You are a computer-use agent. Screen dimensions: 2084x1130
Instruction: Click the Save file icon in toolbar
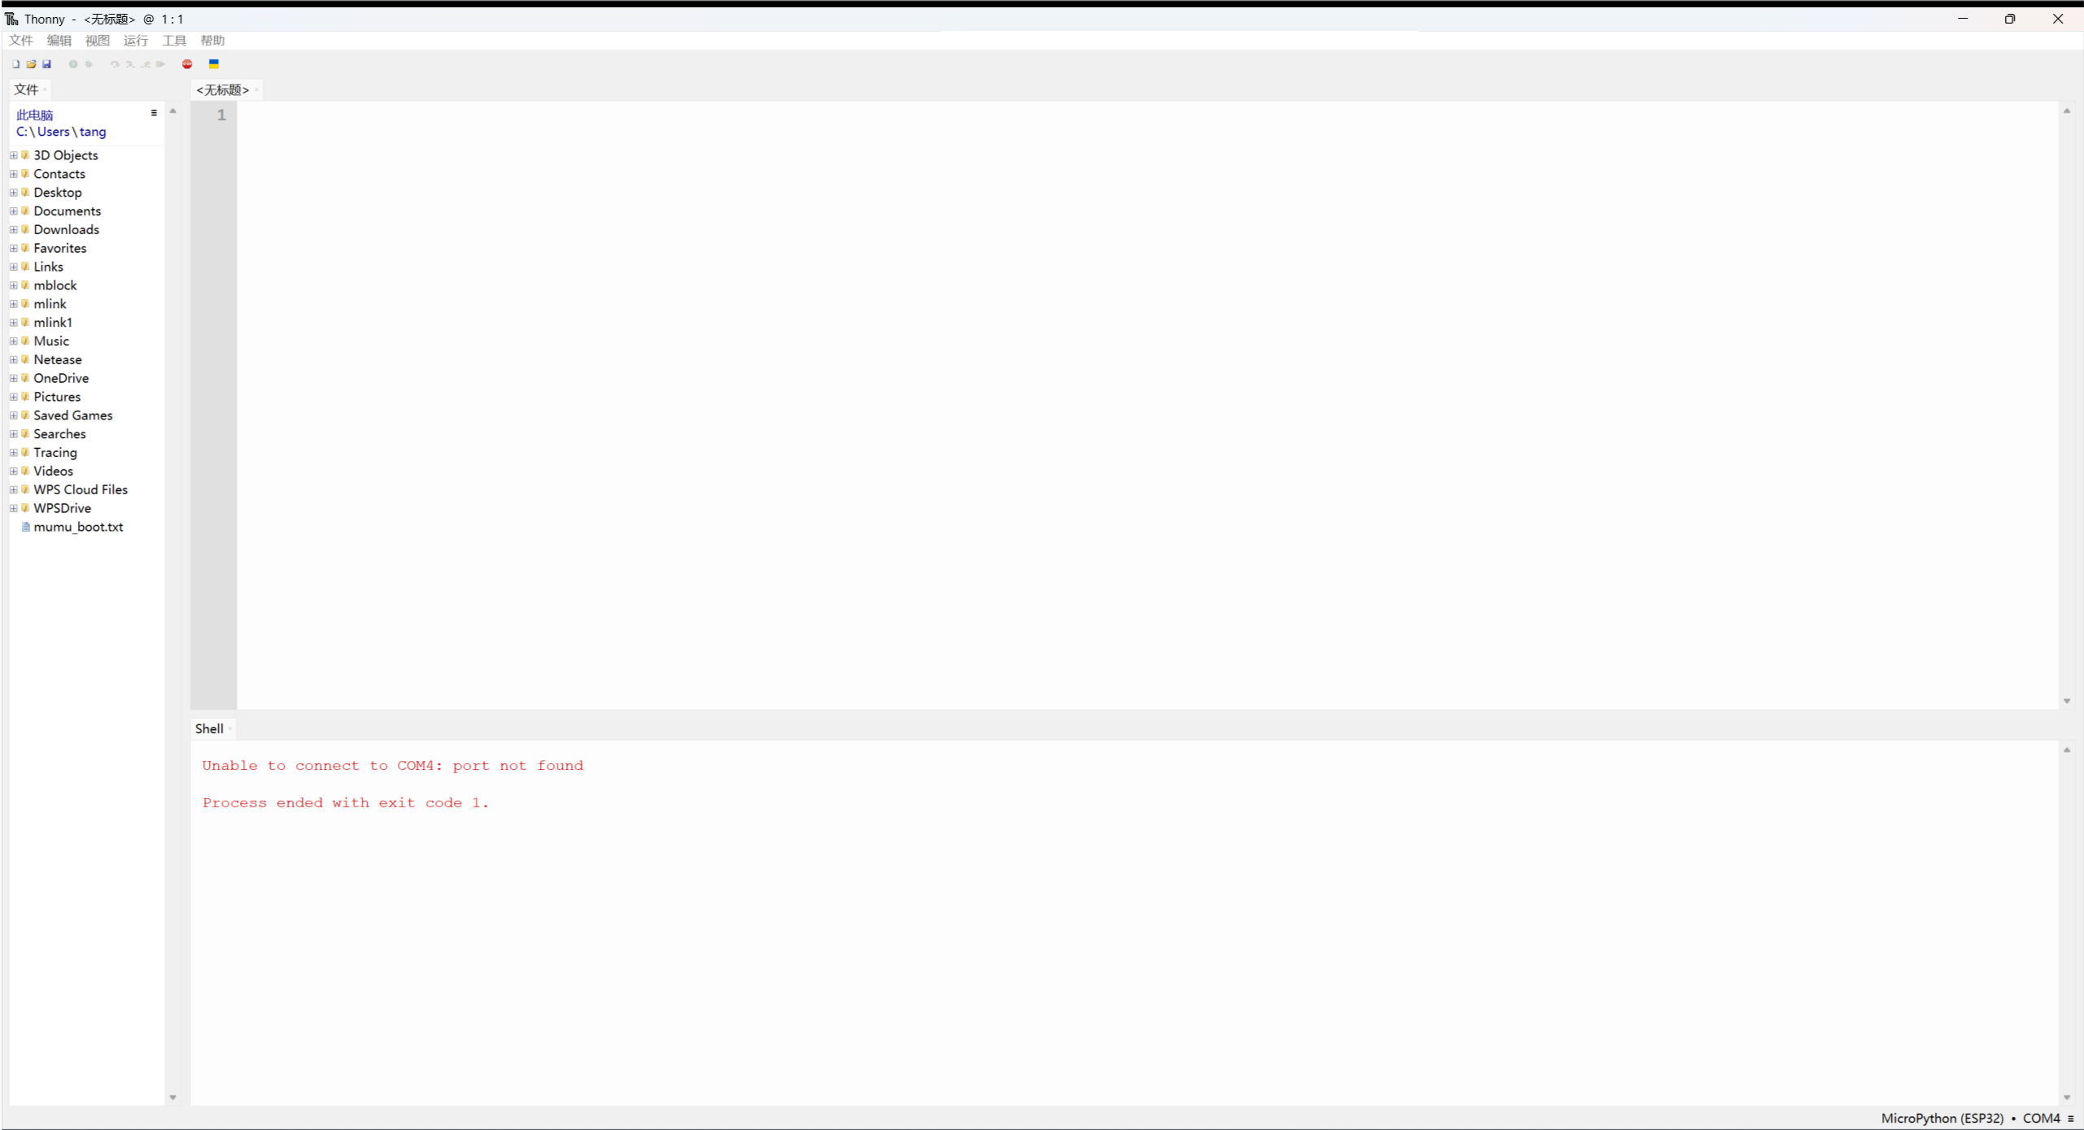coord(46,64)
